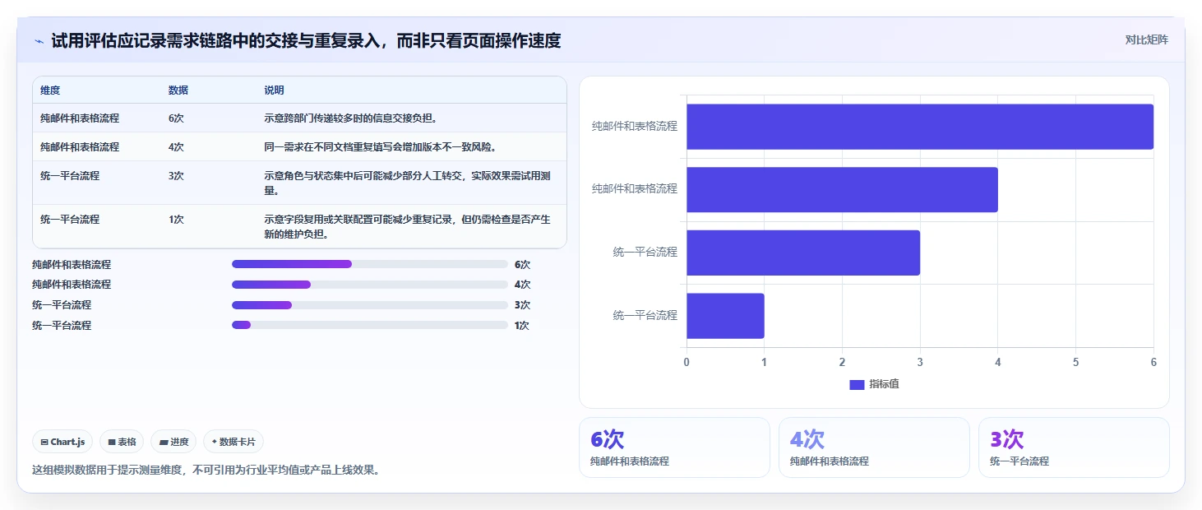Open the 4次 纯邮件和表格流程 data card
The width and height of the screenshot is (1202, 510).
(x=874, y=447)
